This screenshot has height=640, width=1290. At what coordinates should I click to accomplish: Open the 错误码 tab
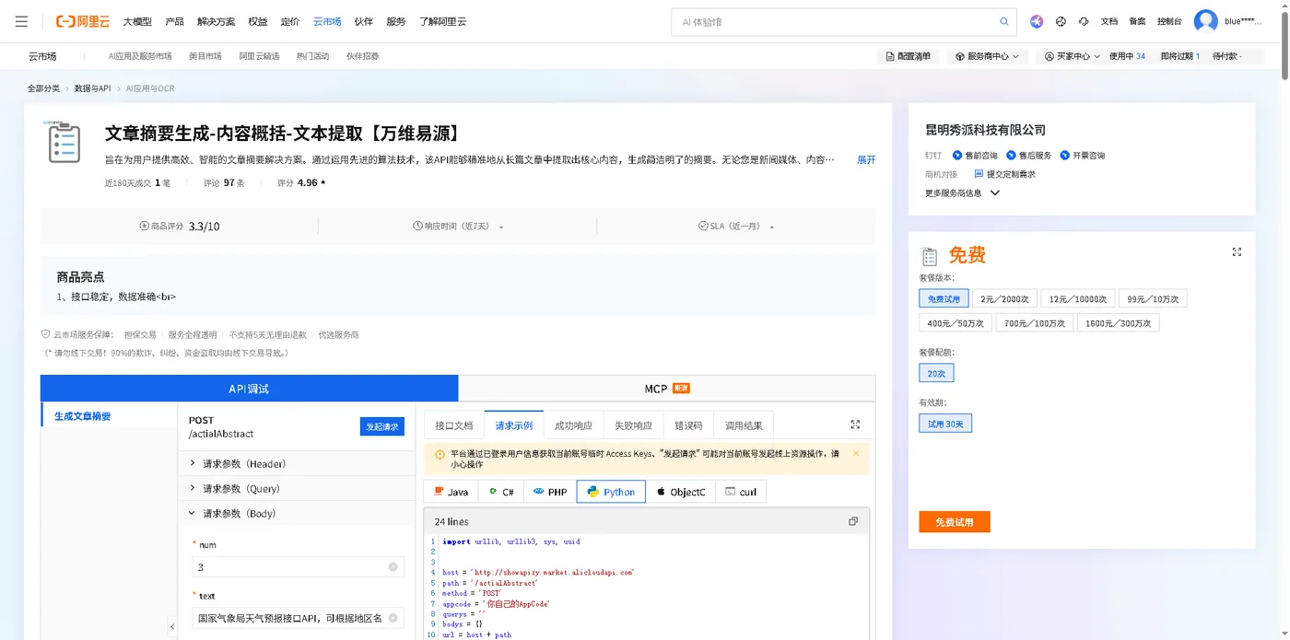(x=688, y=425)
